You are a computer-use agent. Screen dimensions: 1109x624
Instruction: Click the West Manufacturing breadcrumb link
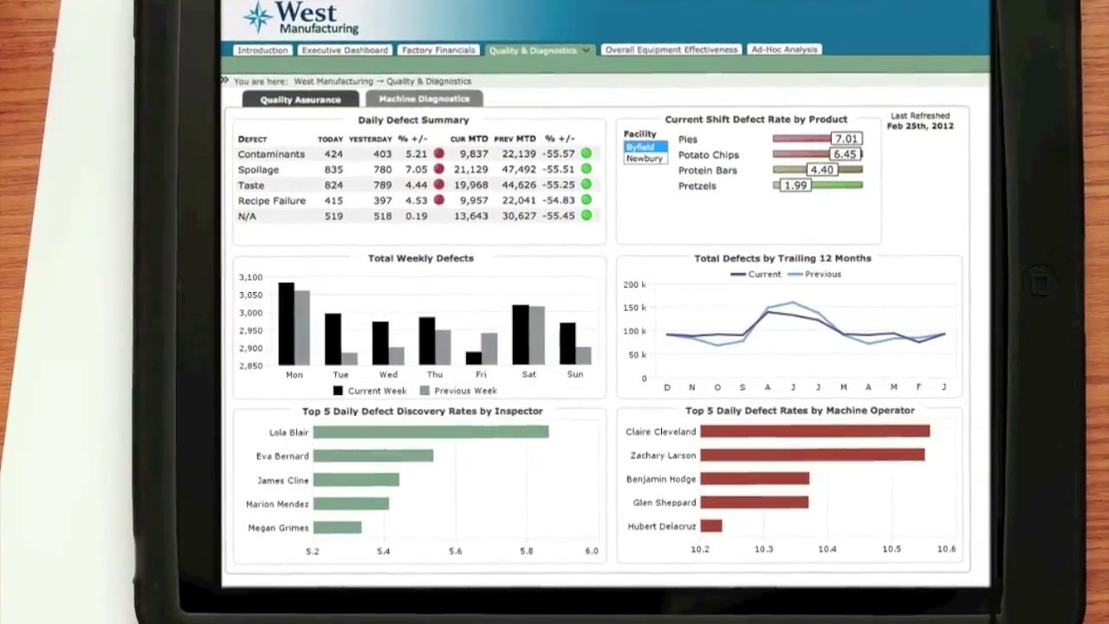(334, 81)
